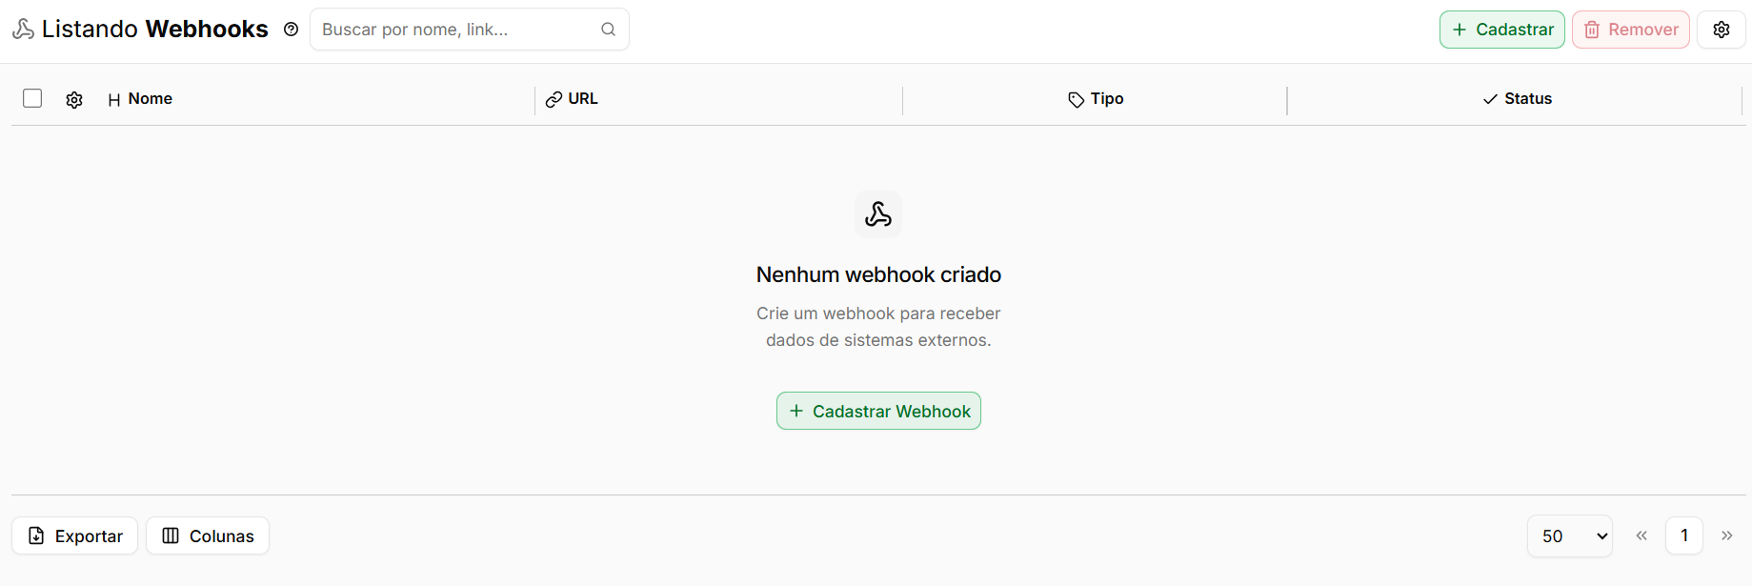Click the magnifier search icon
This screenshot has width=1752, height=586.
(x=608, y=30)
